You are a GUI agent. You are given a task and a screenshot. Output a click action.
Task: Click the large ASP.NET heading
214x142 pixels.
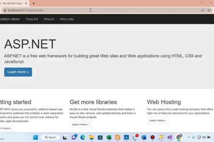(x=30, y=44)
